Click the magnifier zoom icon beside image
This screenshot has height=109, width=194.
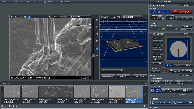pos(97,20)
